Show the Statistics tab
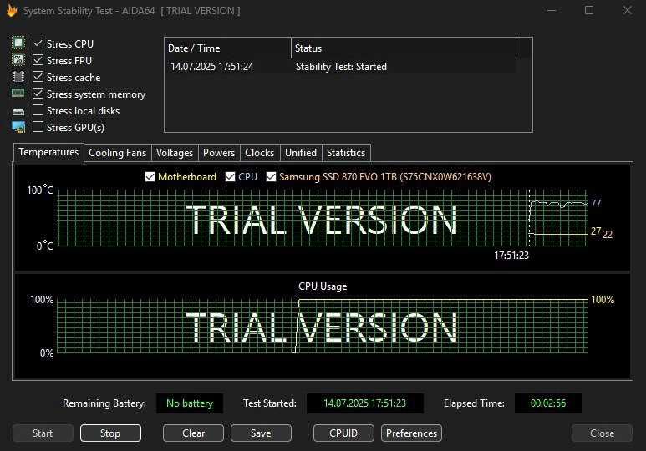 coord(346,153)
